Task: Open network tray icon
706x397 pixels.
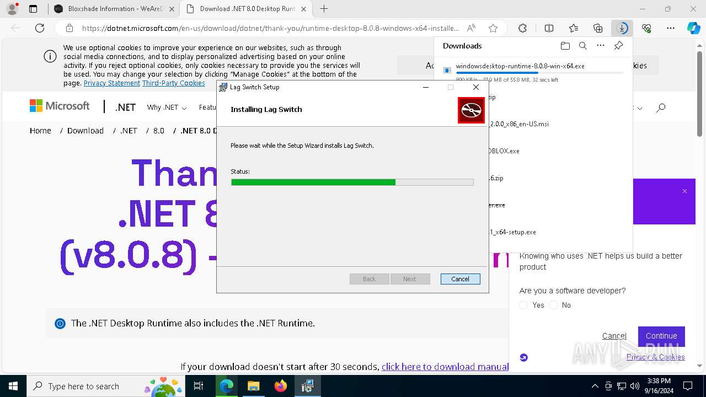Action: [x=622, y=386]
